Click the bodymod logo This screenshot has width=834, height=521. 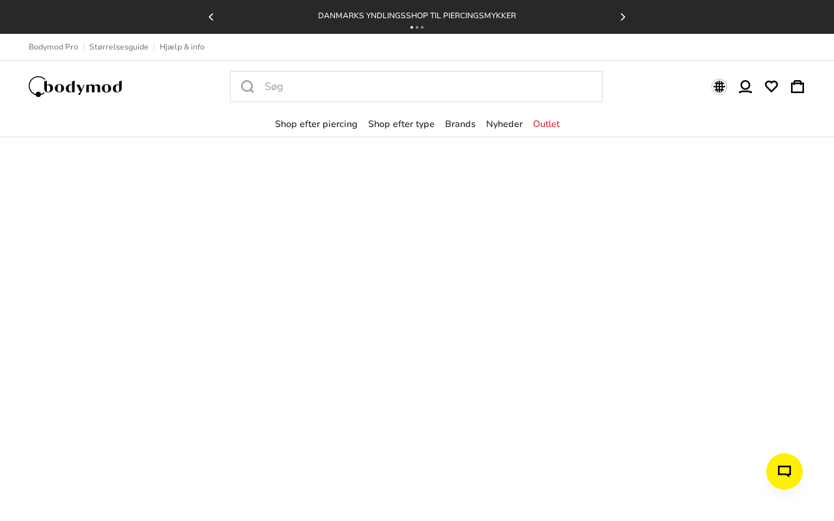pyautogui.click(x=76, y=87)
